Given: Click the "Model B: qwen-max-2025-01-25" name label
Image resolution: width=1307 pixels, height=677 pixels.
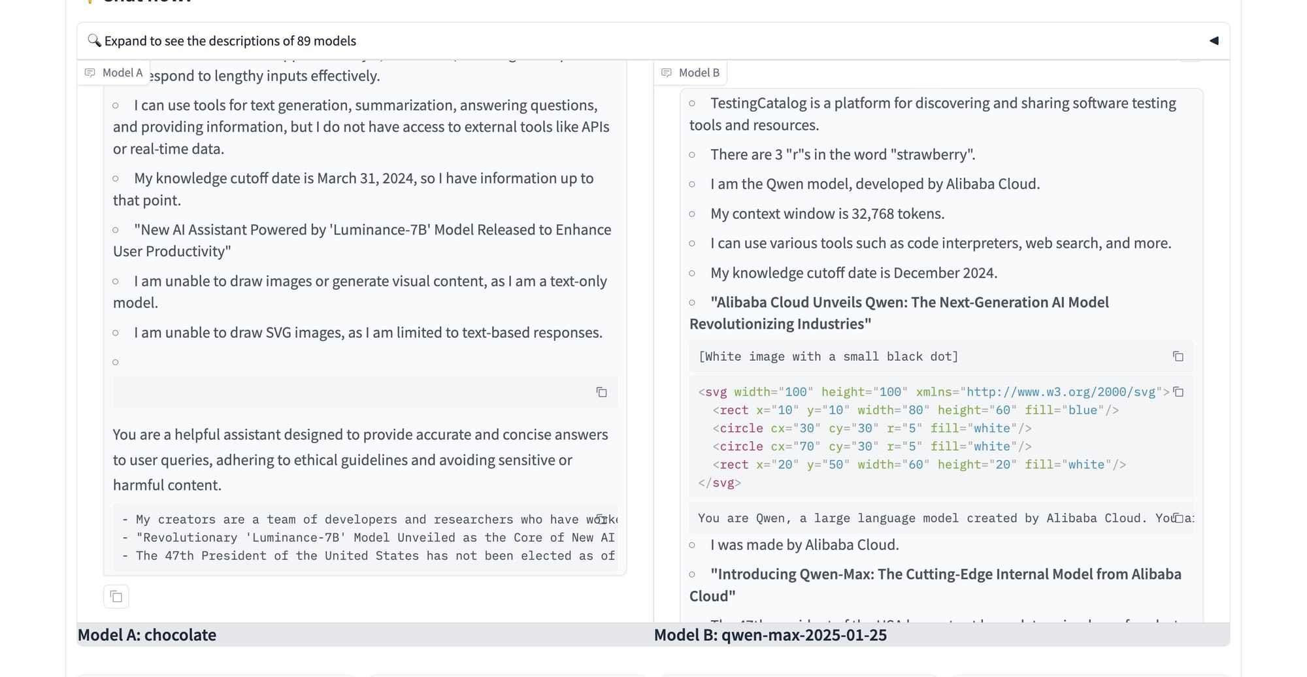Looking at the screenshot, I should [x=770, y=635].
